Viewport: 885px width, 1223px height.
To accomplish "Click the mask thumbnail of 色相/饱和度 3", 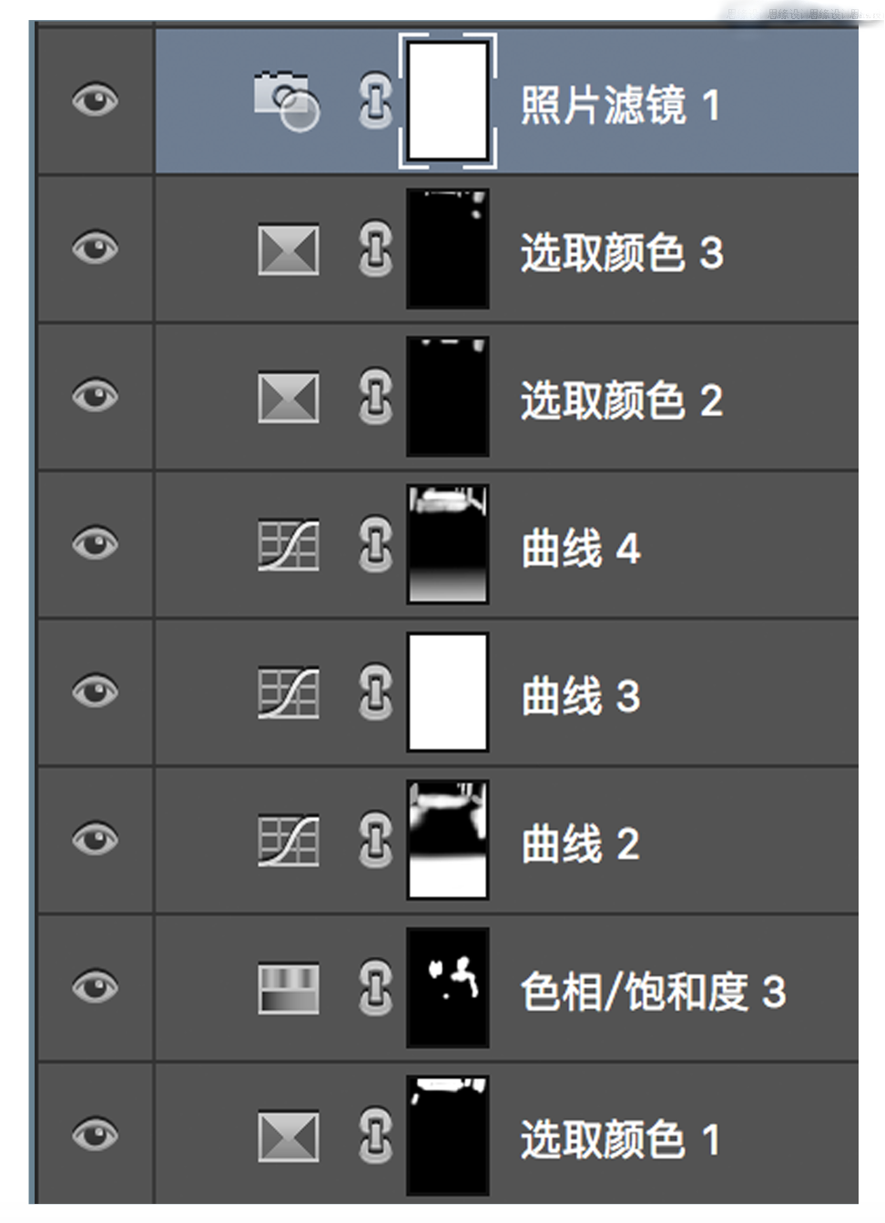I will pyautogui.click(x=447, y=987).
